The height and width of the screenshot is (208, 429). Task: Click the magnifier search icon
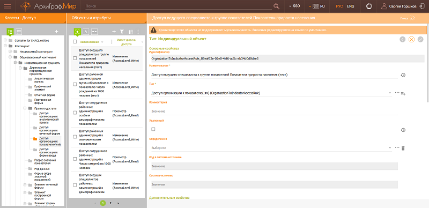[276, 6]
